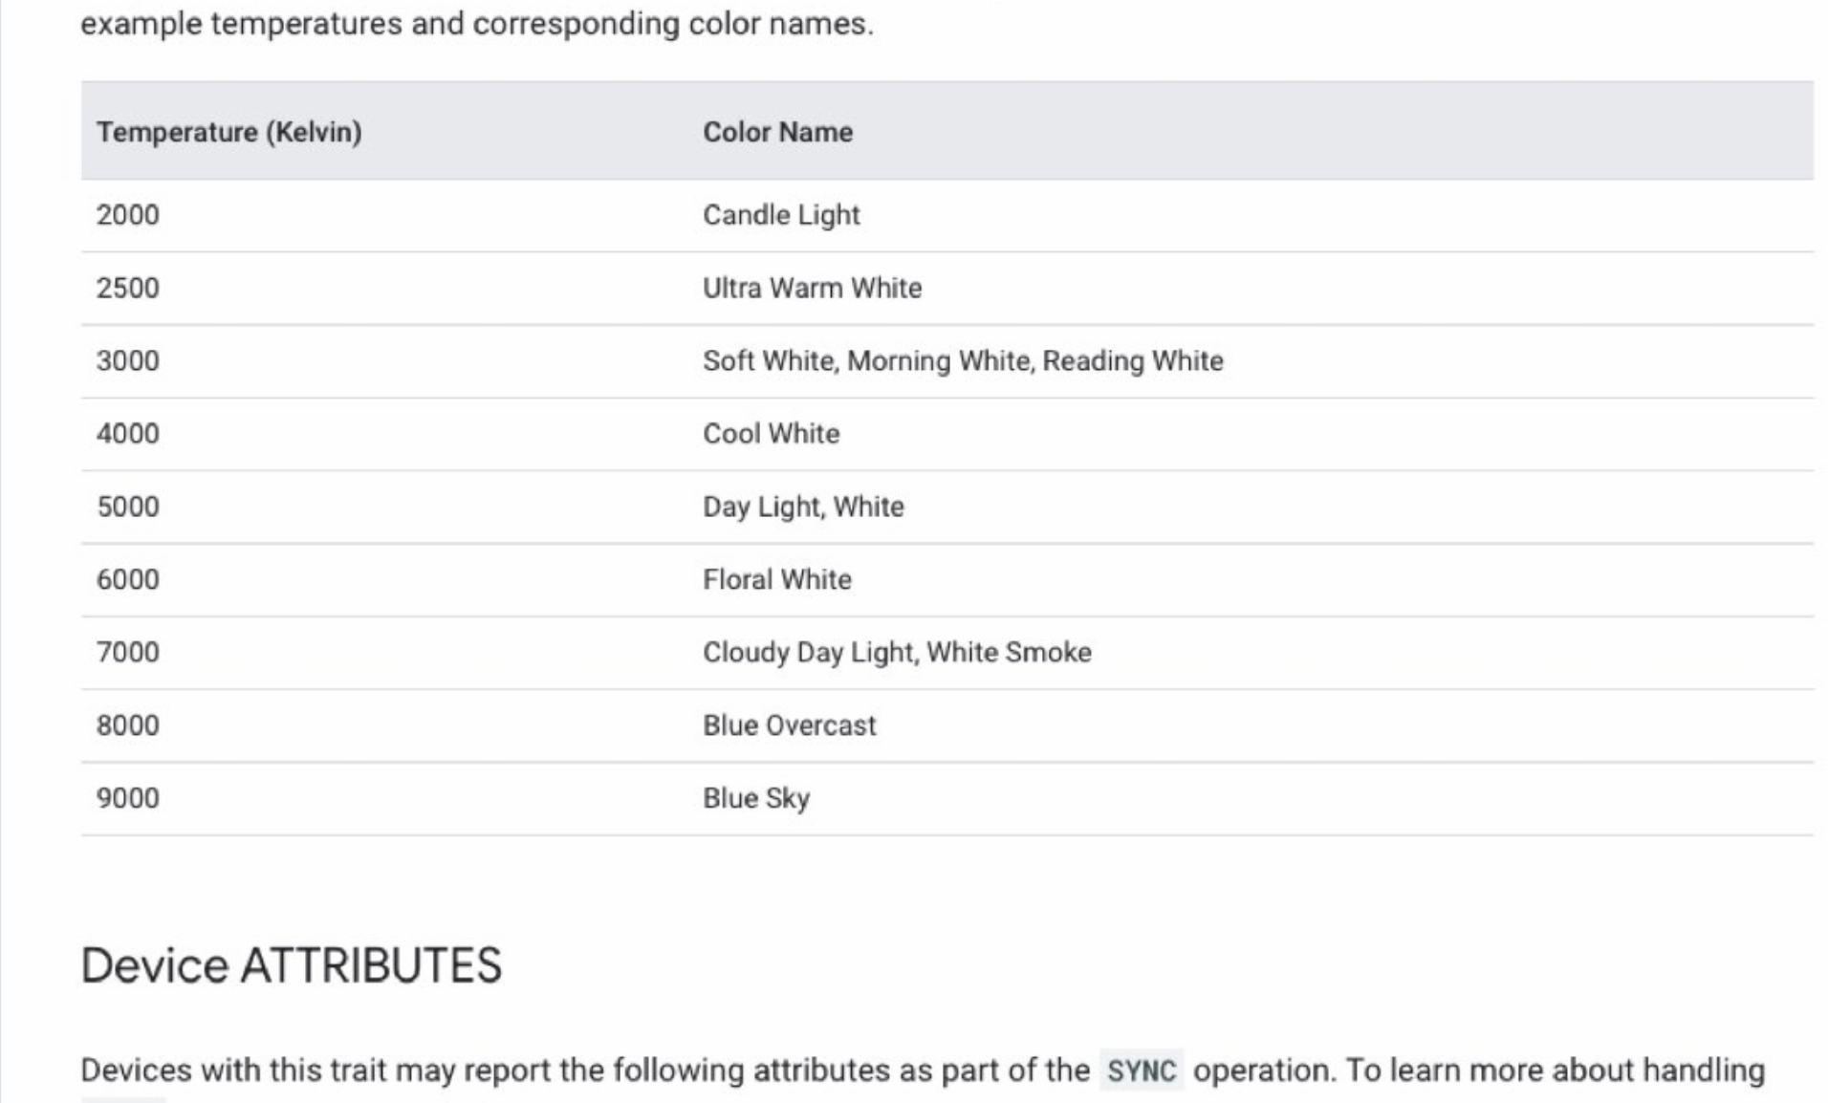The width and height of the screenshot is (1828, 1103).
Task: Select the 2500 temperature value
Action: tap(128, 288)
